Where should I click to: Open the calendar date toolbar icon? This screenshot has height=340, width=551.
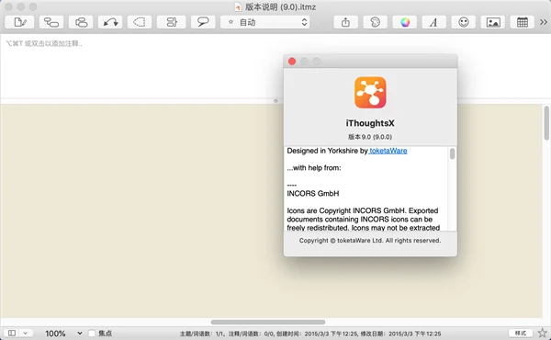(x=523, y=22)
